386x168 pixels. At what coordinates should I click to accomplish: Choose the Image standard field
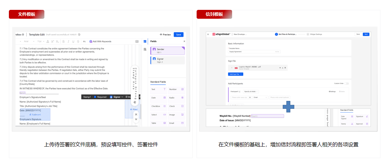click(176, 114)
